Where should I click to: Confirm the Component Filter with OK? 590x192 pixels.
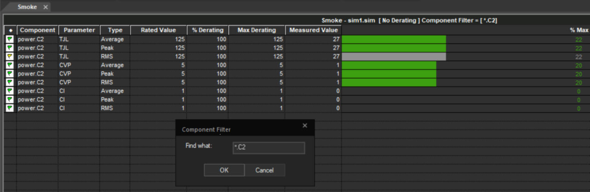224,170
